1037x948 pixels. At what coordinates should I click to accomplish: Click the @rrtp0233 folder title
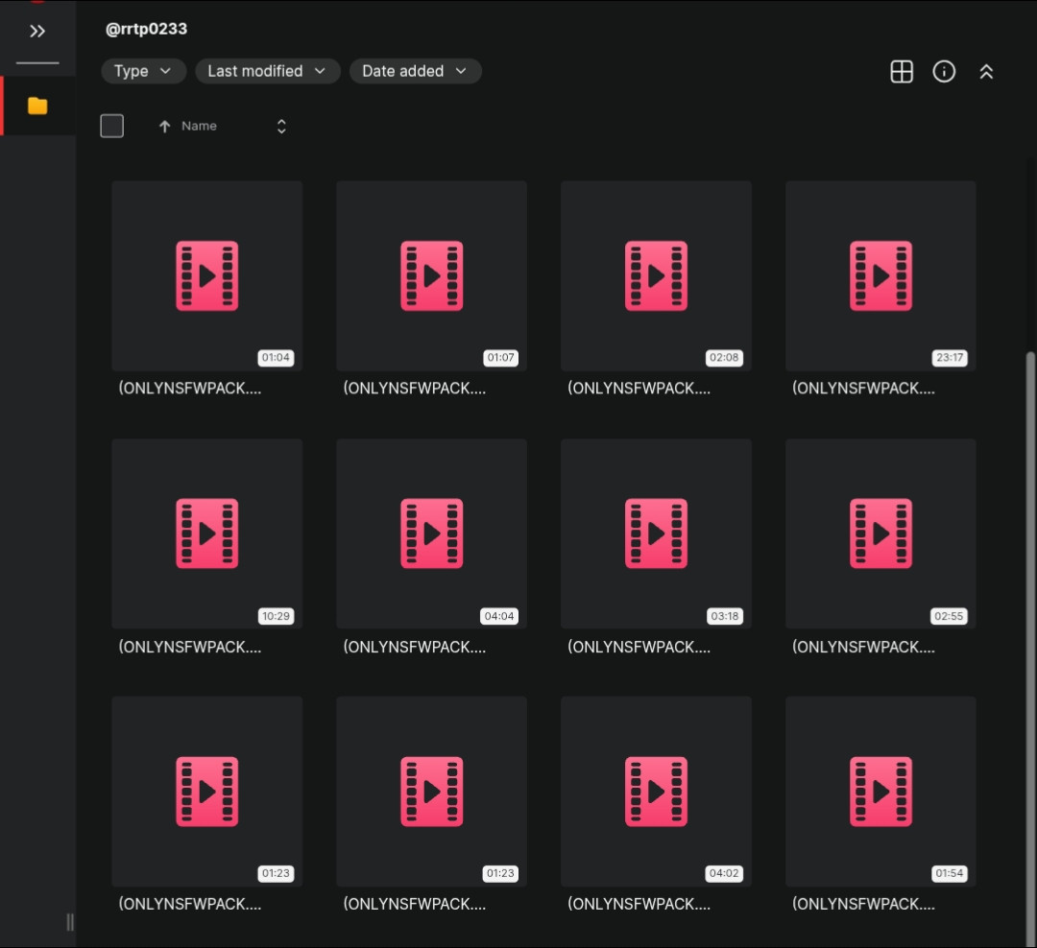tap(146, 29)
